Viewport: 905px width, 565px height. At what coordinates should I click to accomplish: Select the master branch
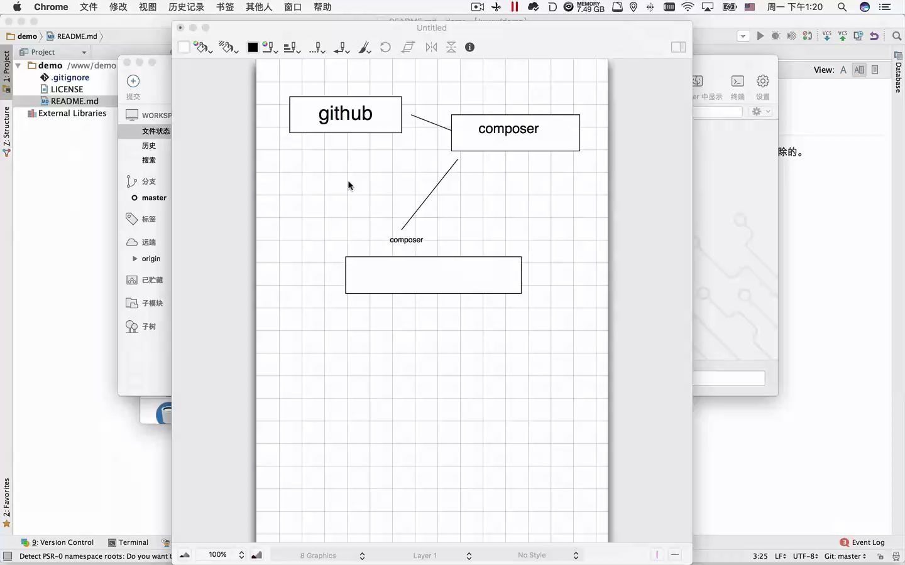pos(154,198)
